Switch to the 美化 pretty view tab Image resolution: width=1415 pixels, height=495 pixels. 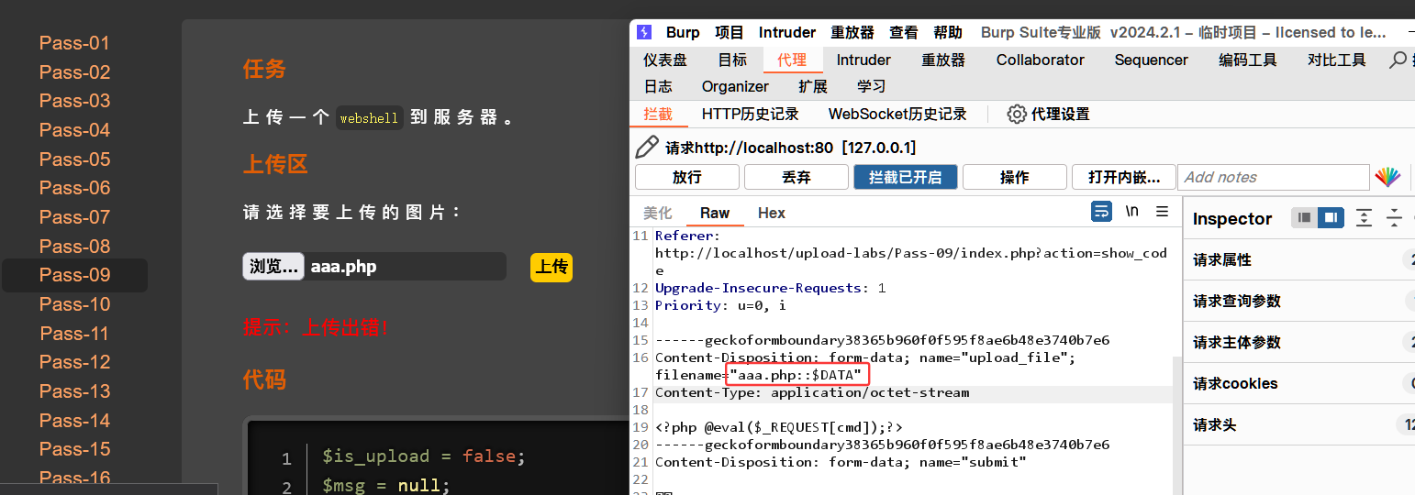pyautogui.click(x=658, y=213)
